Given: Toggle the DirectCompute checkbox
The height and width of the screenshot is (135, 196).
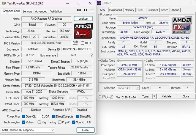Looking at the screenshot, I should point(54,117).
